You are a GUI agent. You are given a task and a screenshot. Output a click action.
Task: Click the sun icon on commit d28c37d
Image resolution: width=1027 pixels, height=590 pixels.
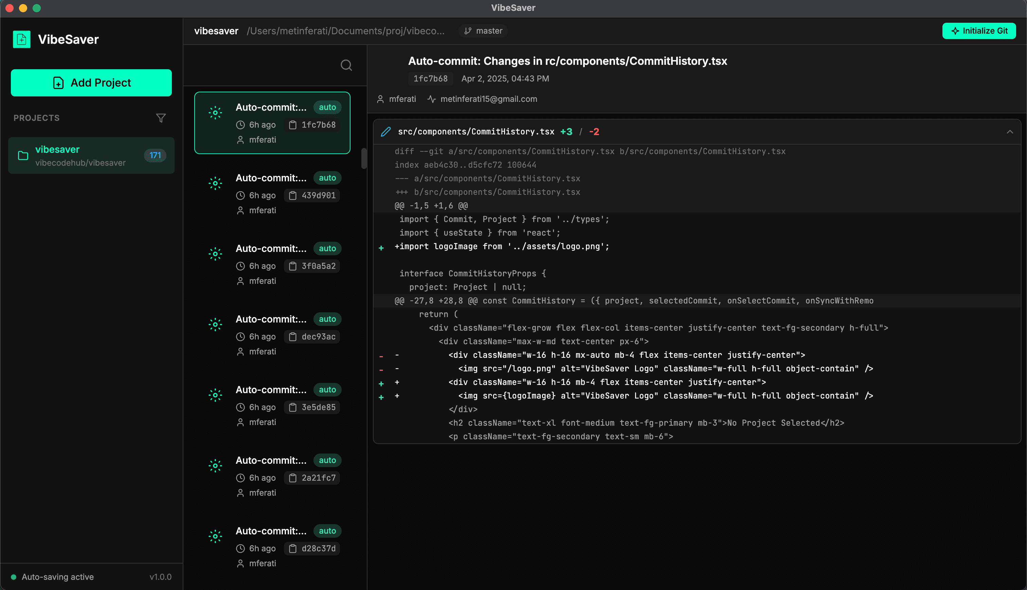click(215, 536)
